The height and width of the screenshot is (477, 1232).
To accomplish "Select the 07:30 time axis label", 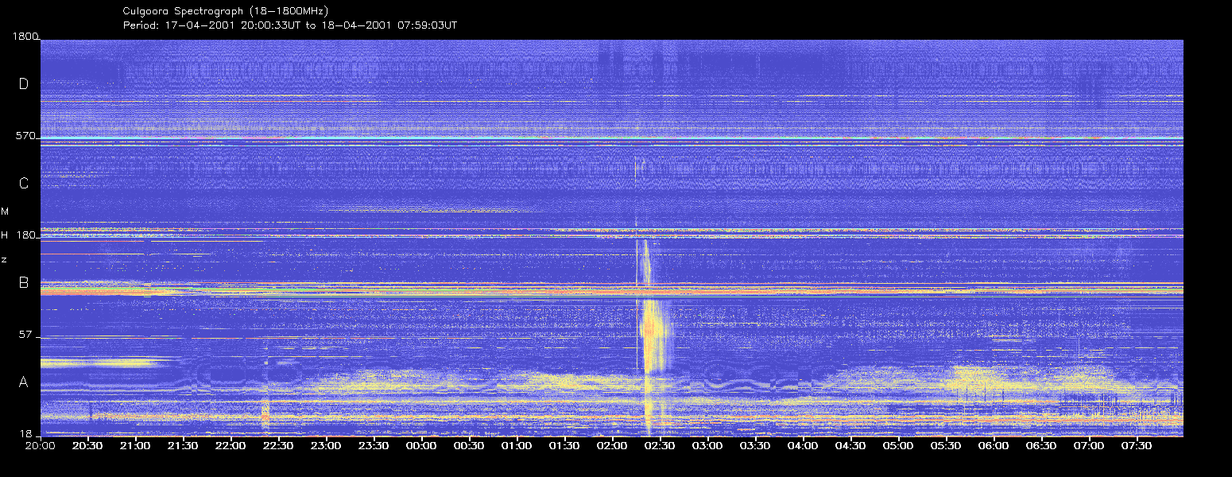I will [x=1137, y=446].
